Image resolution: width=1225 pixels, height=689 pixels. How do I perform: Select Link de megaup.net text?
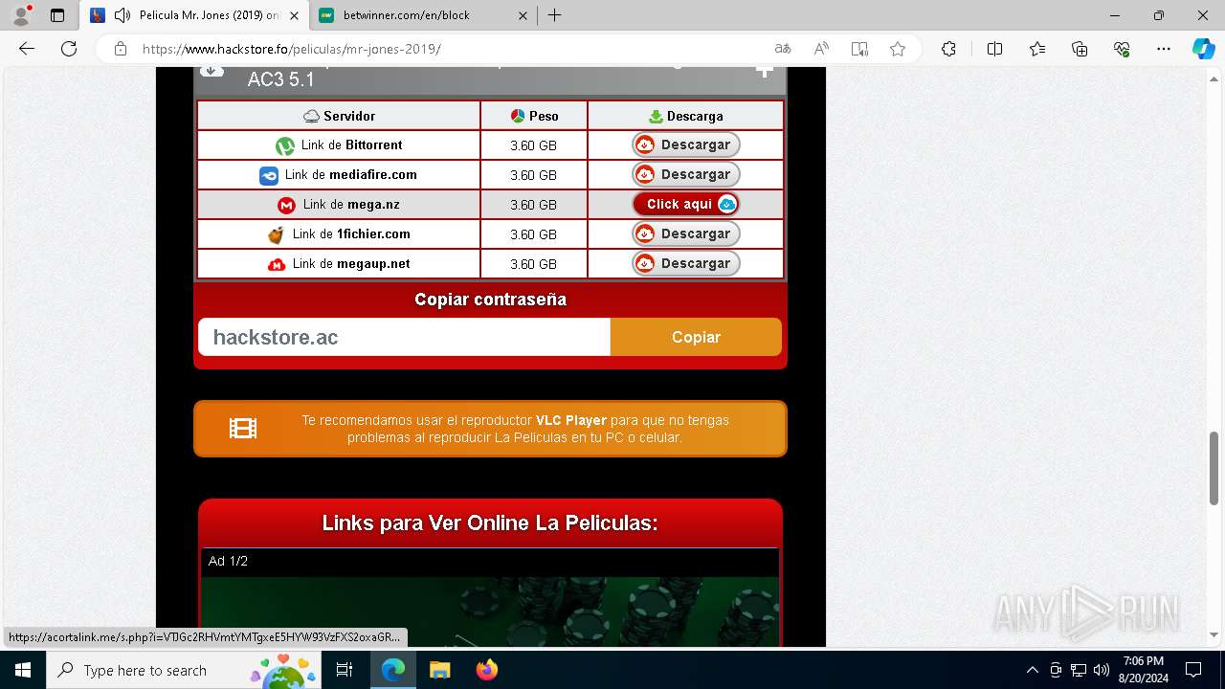[x=351, y=263]
